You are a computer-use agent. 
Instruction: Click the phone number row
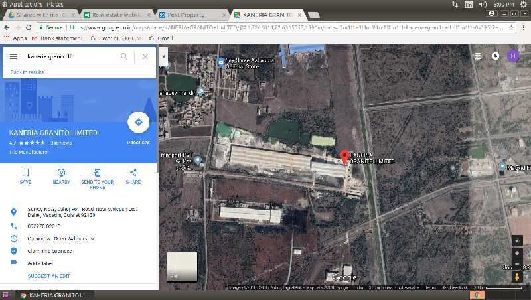(80, 226)
